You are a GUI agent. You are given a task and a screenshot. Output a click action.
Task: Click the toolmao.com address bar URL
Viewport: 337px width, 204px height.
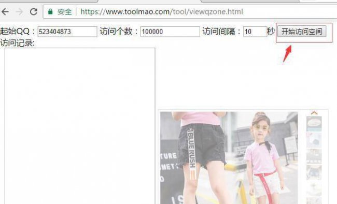point(162,11)
